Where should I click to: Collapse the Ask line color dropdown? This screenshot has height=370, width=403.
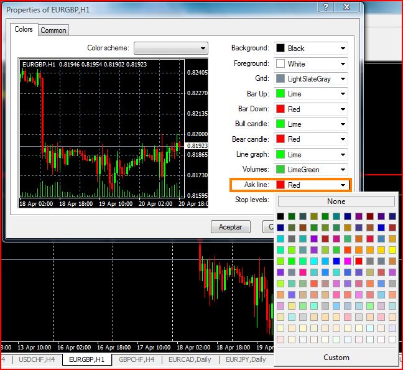click(x=343, y=185)
